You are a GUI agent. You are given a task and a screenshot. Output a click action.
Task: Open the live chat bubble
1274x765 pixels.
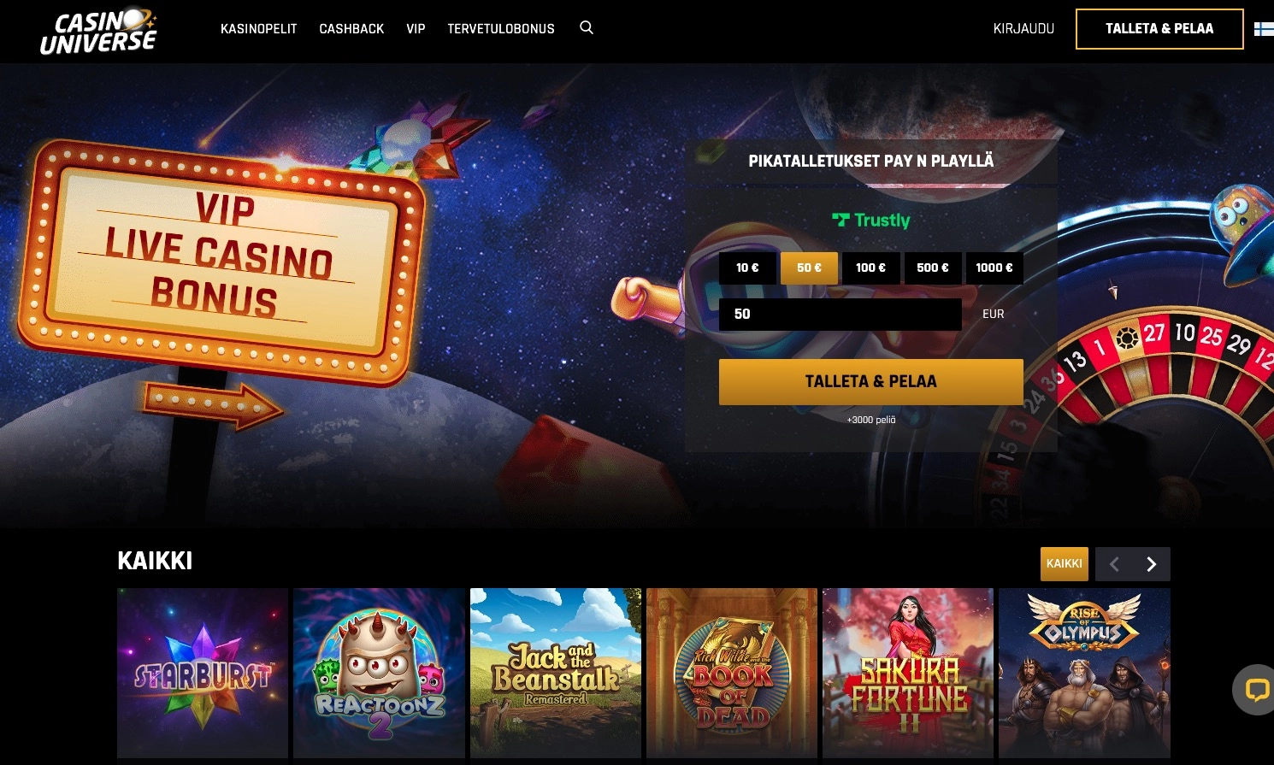tap(1256, 689)
